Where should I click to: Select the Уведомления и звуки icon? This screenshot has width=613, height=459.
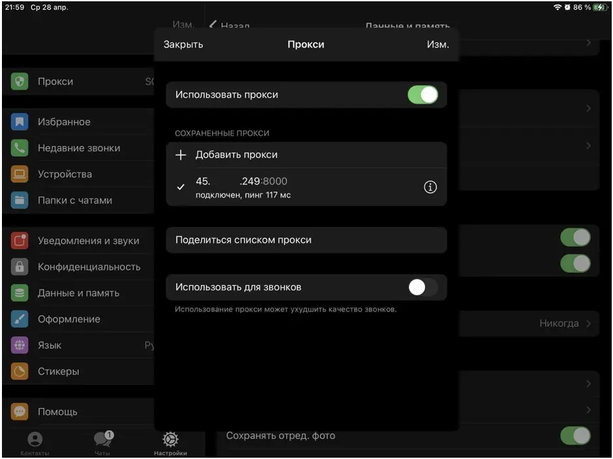[x=19, y=241]
